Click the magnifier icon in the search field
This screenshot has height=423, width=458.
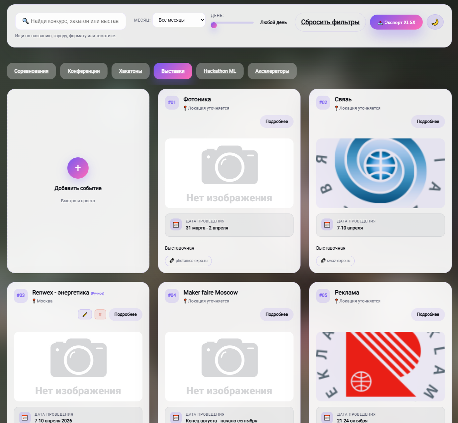pos(26,21)
